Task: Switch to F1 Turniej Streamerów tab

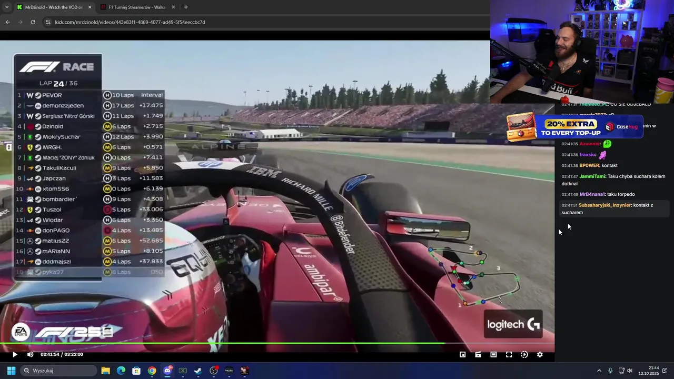Action: 137,7
